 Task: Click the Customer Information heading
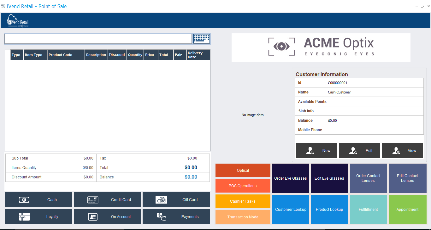[x=322, y=74]
